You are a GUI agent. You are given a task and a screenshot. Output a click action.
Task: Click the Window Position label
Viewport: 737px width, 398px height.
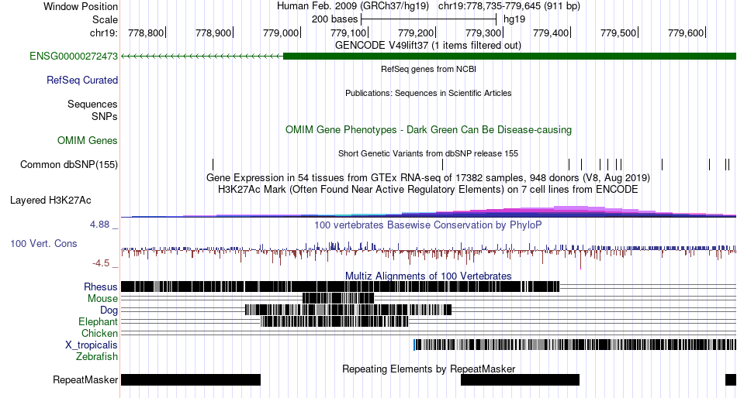point(81,6)
